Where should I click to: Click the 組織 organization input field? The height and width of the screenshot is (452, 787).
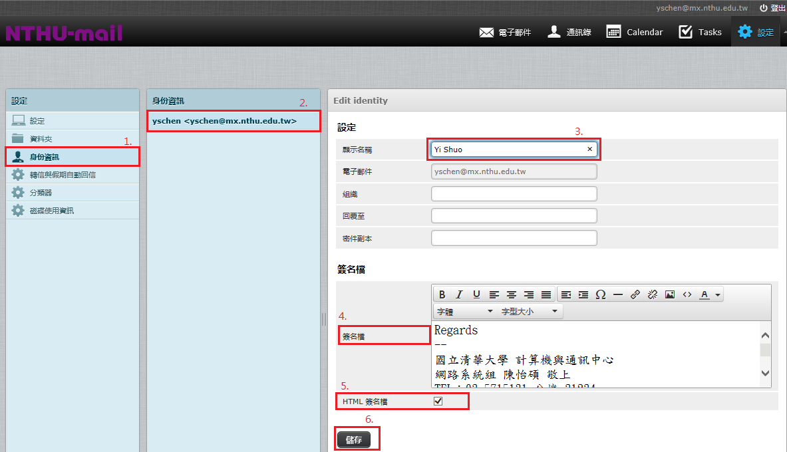click(514, 194)
